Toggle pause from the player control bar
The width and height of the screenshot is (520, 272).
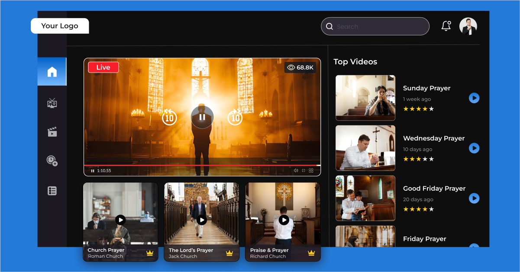[x=93, y=170]
